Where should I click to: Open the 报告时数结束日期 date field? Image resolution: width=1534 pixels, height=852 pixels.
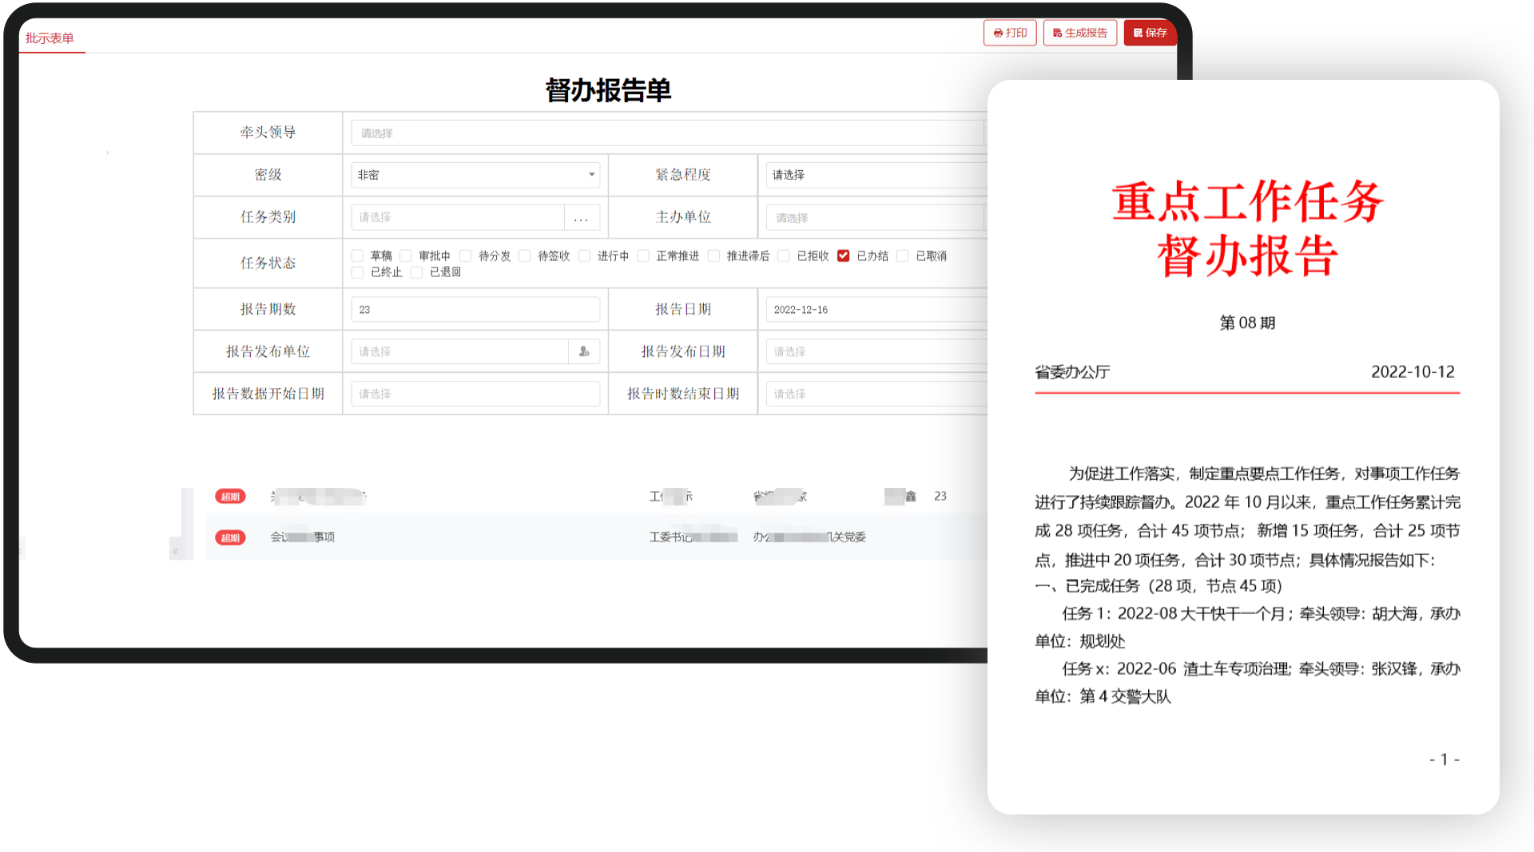(x=876, y=394)
